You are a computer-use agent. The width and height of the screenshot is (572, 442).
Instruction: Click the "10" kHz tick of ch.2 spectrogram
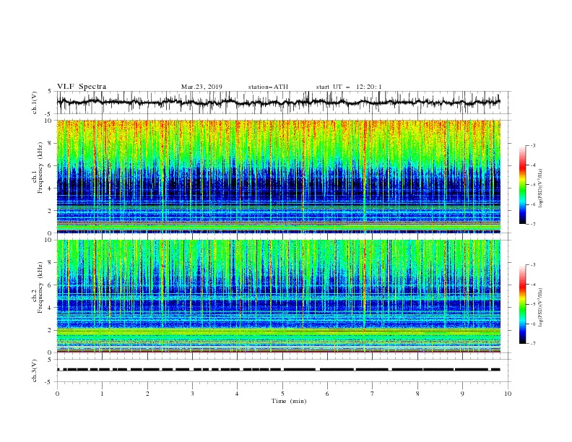[50, 240]
